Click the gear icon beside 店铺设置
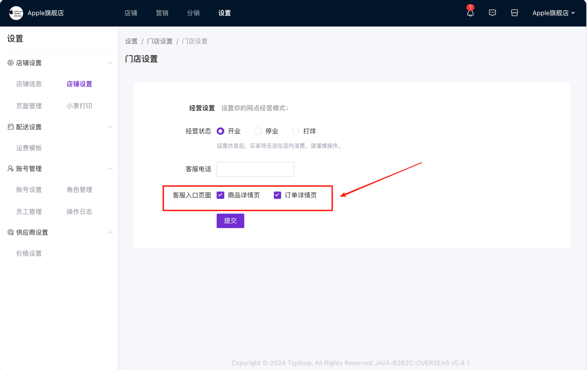The height and width of the screenshot is (370, 587). (11, 63)
